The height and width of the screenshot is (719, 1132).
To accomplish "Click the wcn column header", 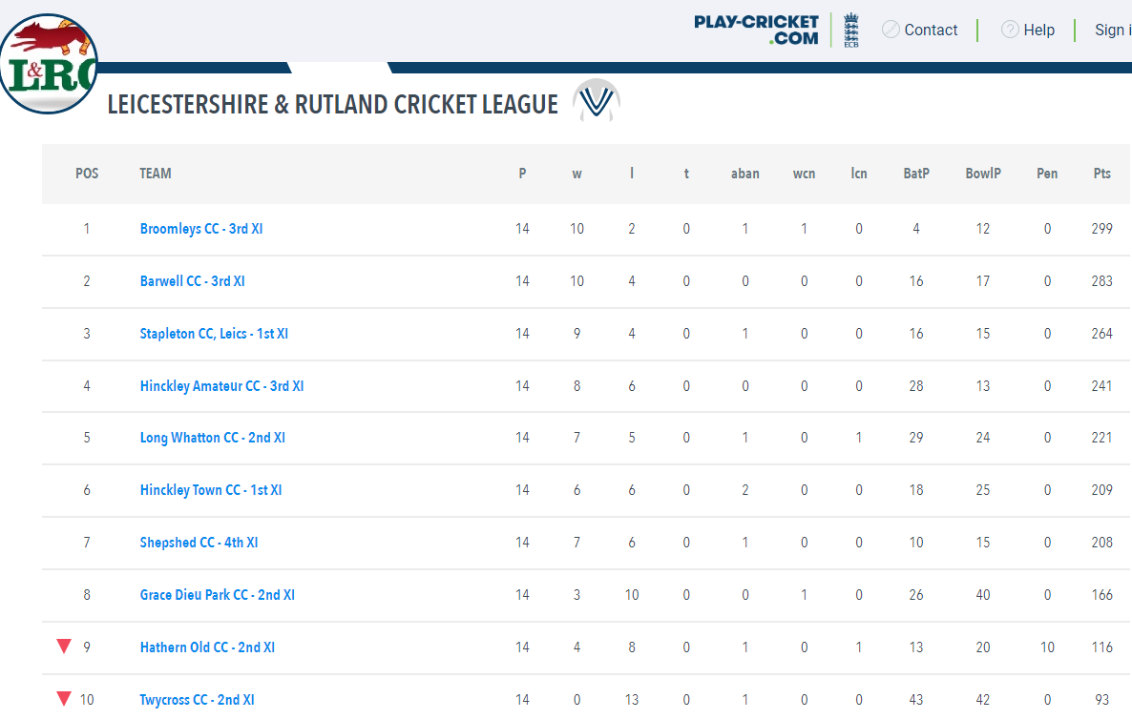I will tap(805, 174).
